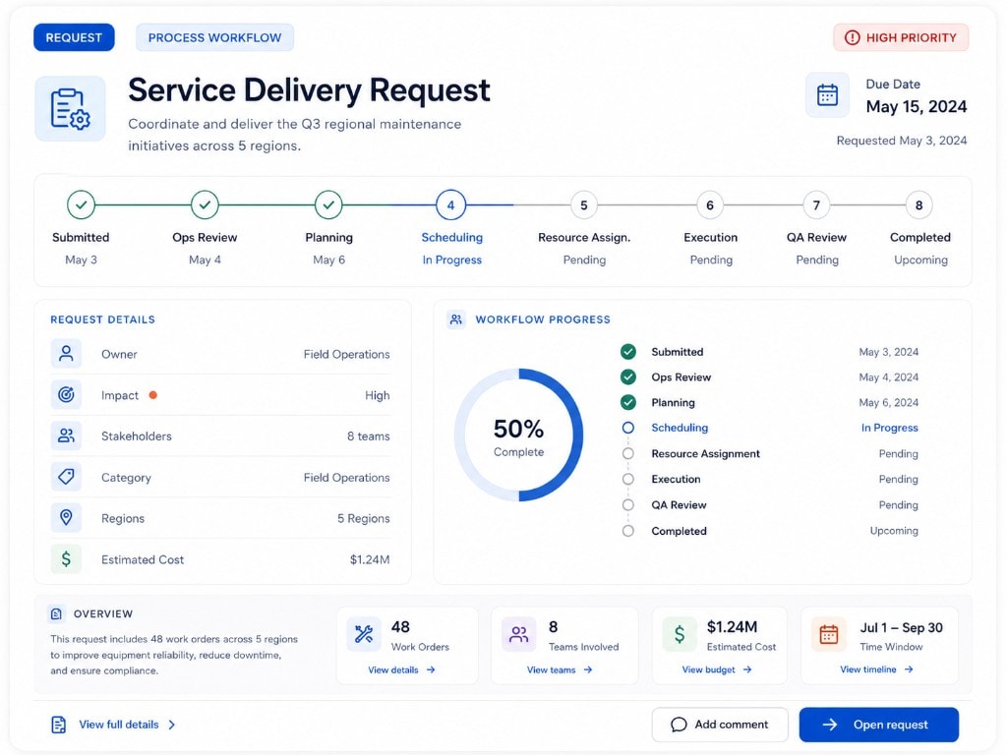Image resolution: width=1007 pixels, height=755 pixels.
Task: Select the Completed circle in progress list
Action: tap(628, 531)
